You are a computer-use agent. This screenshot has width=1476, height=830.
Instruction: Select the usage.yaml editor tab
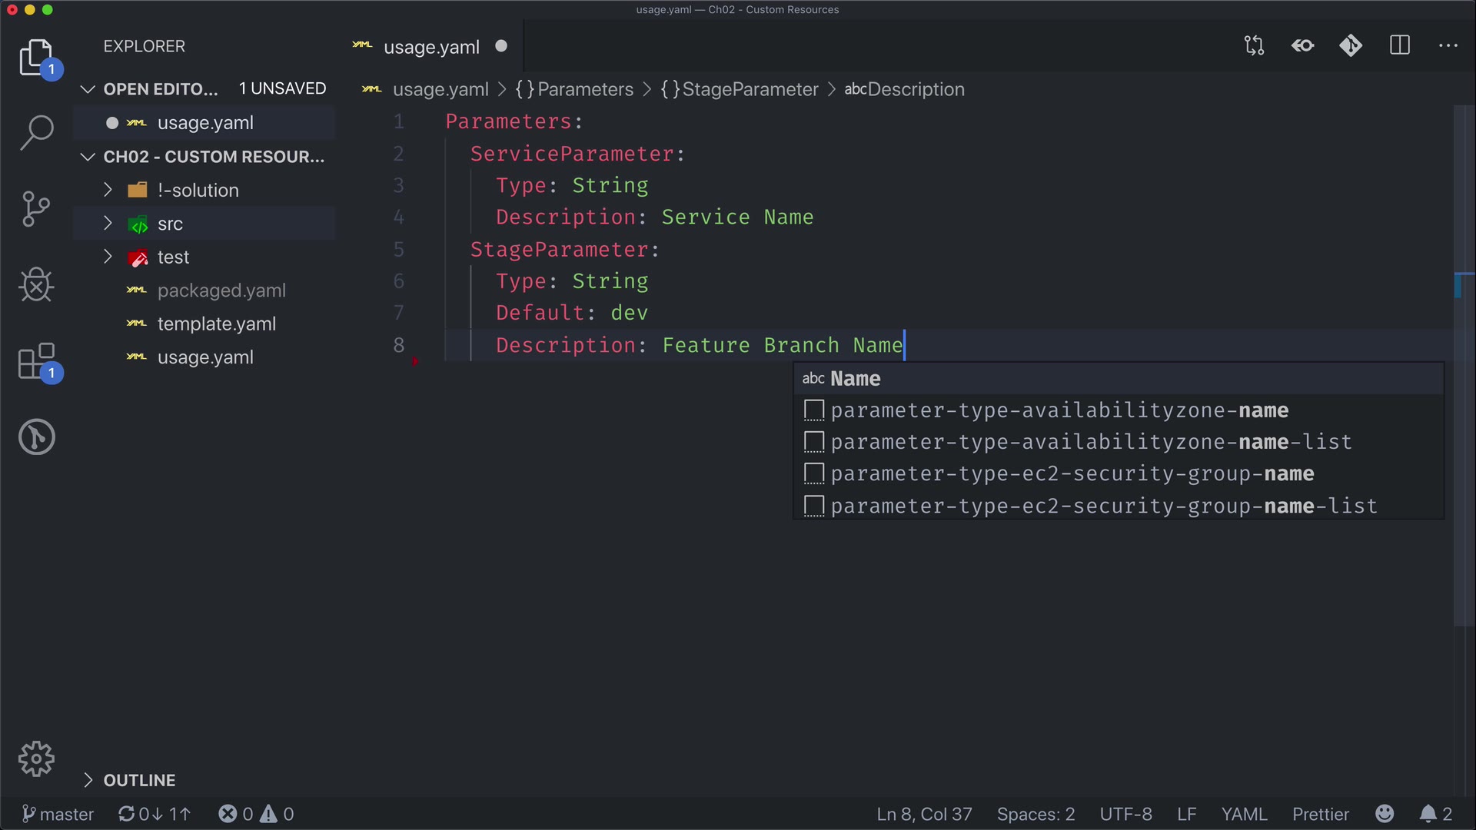coord(430,47)
